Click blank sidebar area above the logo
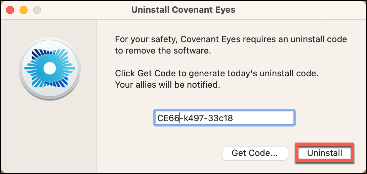 (x=49, y=28)
